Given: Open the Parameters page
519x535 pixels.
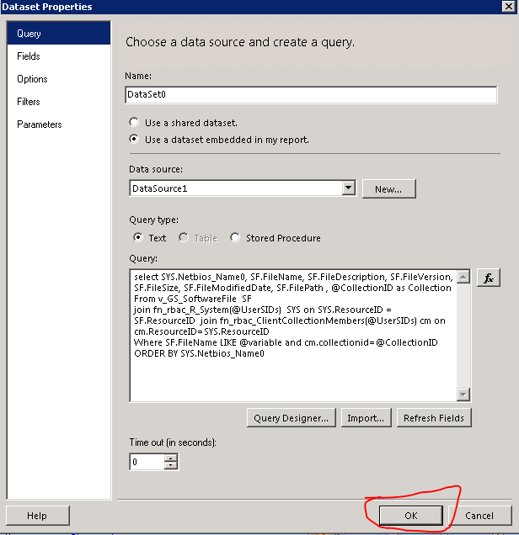Looking at the screenshot, I should [59, 124].
